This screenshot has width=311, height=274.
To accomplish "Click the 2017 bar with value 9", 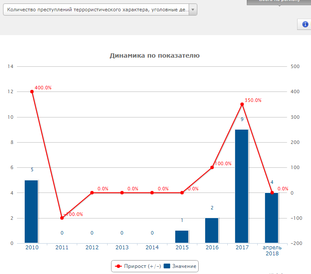I will coord(242,186).
